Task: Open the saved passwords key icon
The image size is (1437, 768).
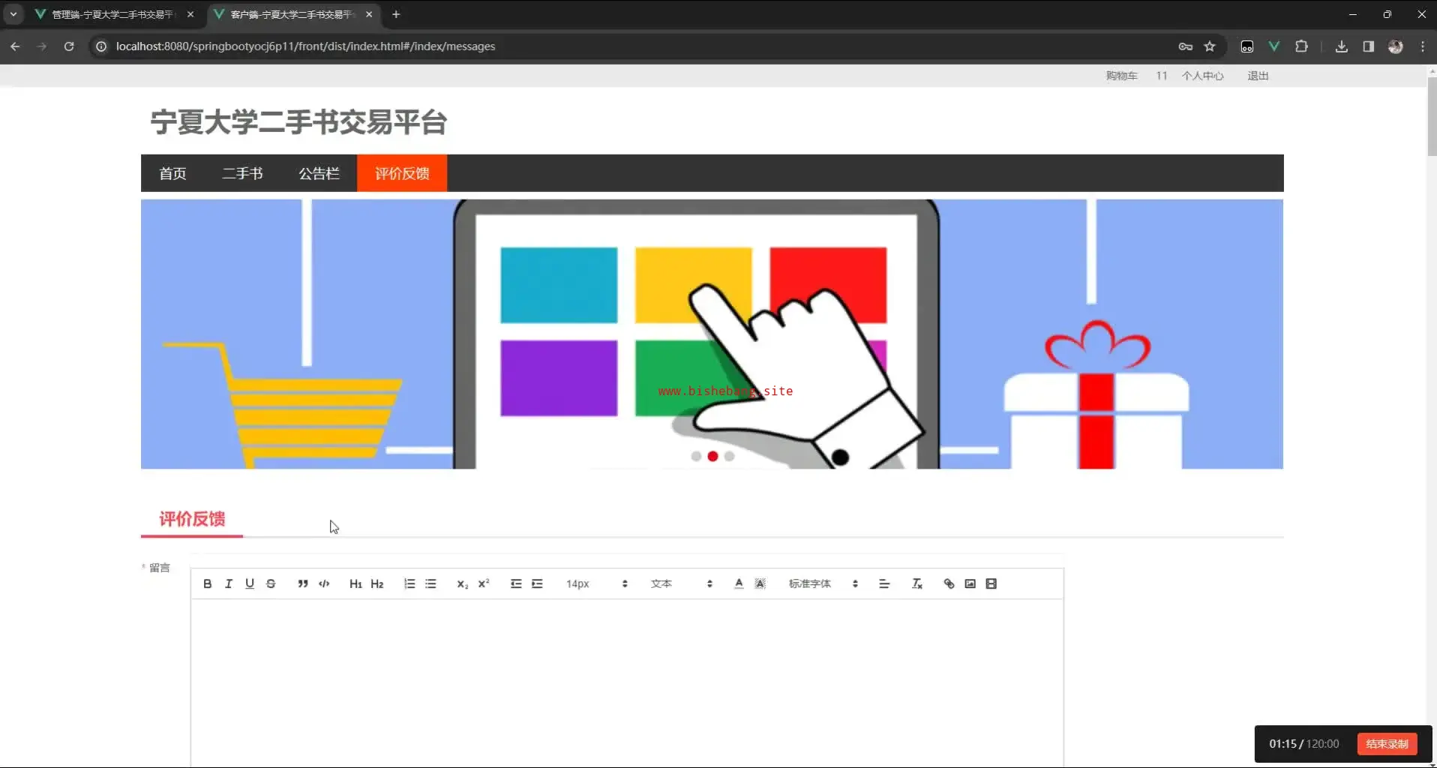Action: 1185,46
